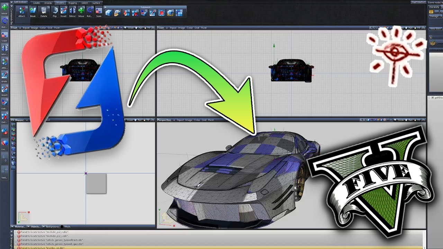Select error row "vehicle_generic_tyrewallblack.dds"
Image resolution: width=443 pixels, height=249 pixels.
218,240
